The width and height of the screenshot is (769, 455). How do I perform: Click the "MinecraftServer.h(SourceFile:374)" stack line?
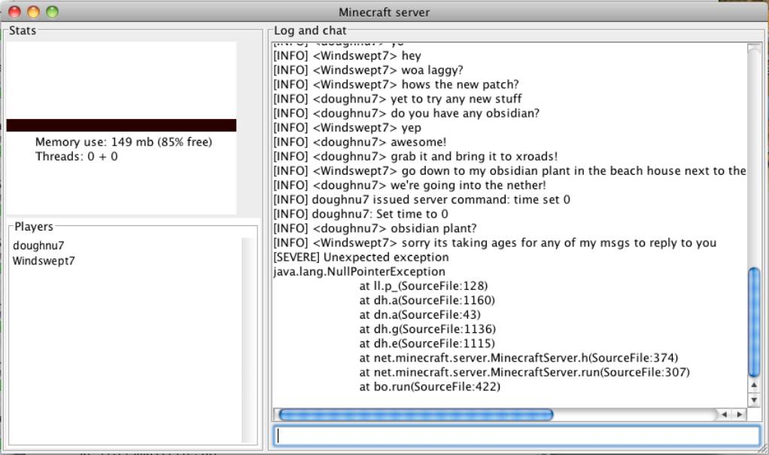[519, 358]
